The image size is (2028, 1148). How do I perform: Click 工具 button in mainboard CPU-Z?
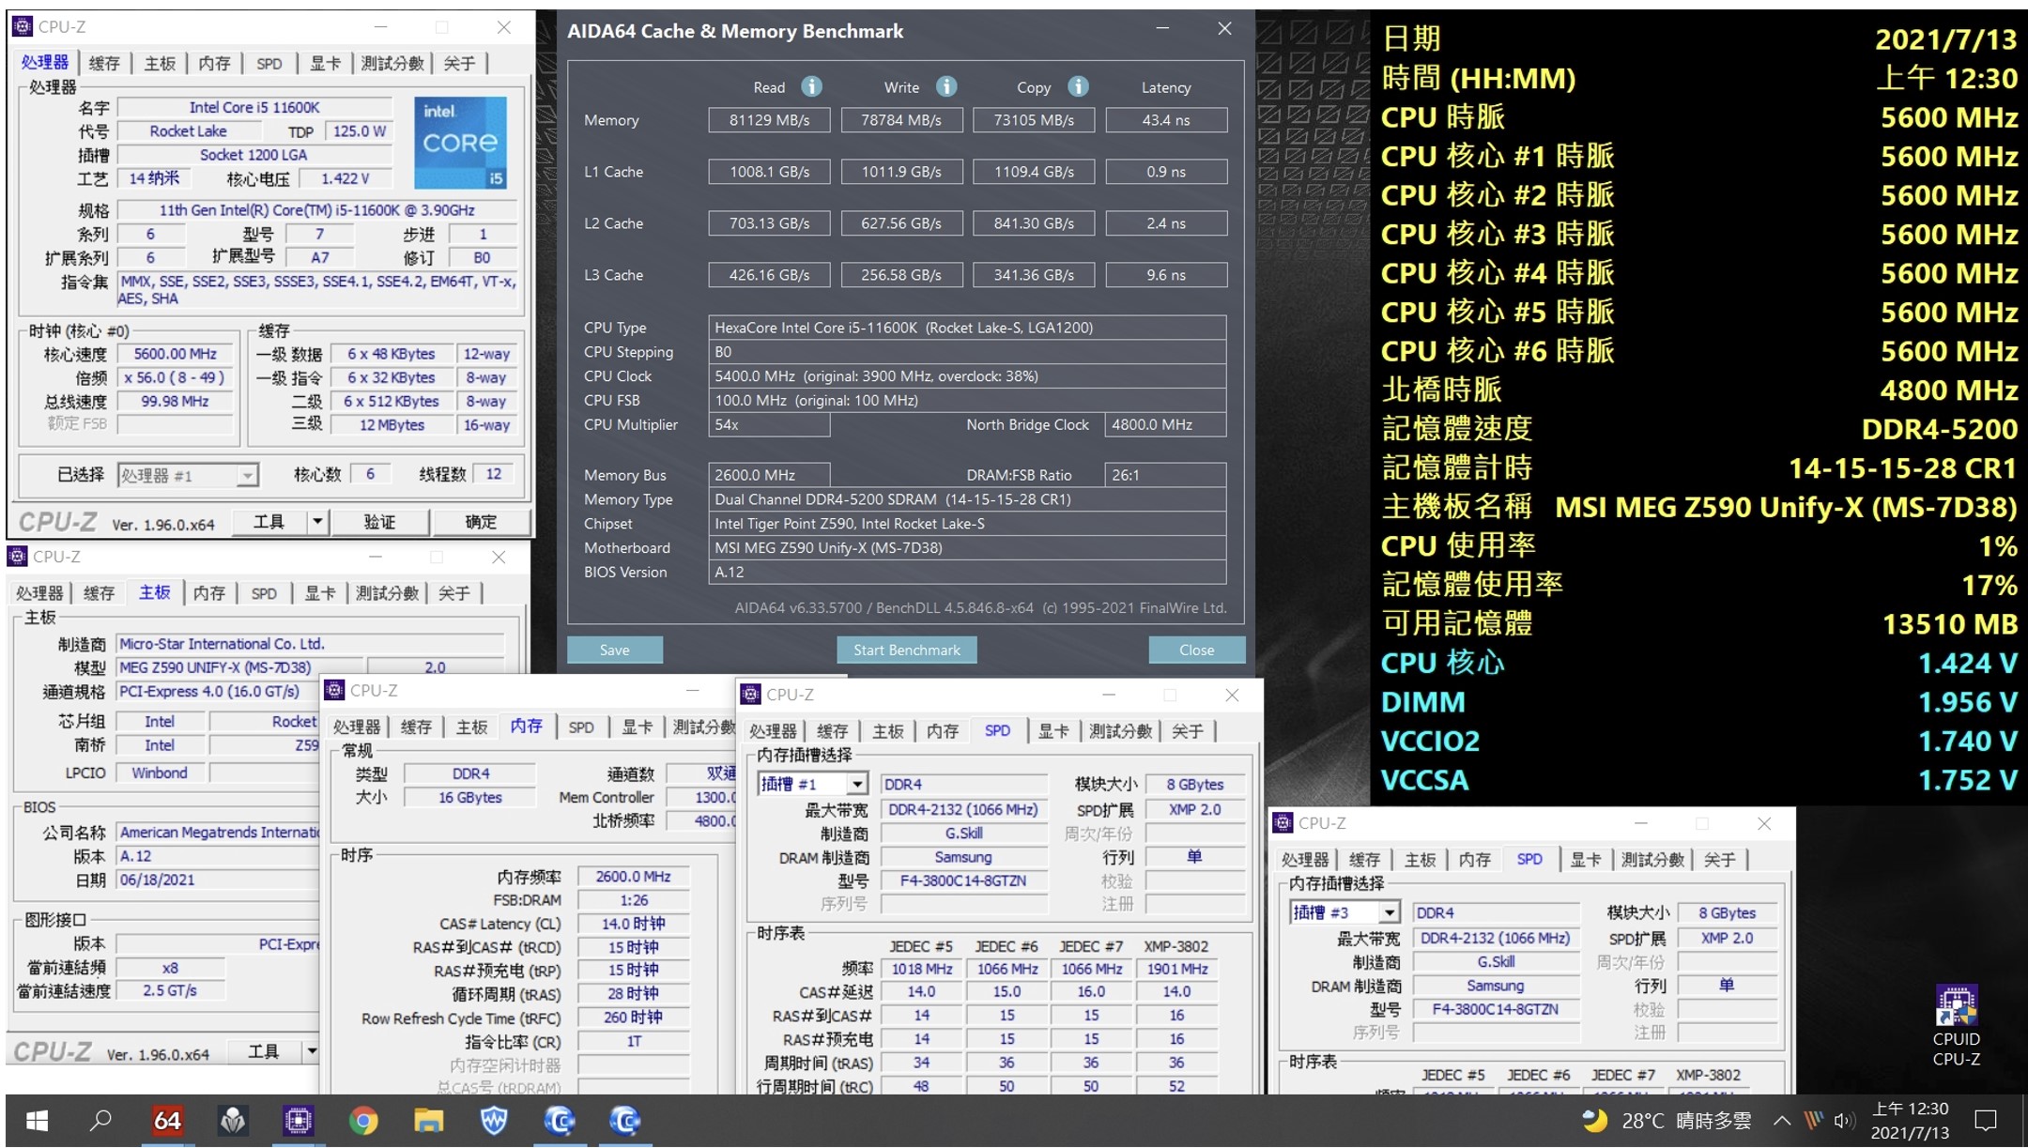pos(264,1051)
